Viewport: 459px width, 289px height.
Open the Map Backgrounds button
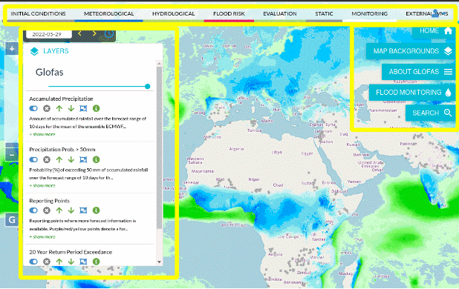411,51
